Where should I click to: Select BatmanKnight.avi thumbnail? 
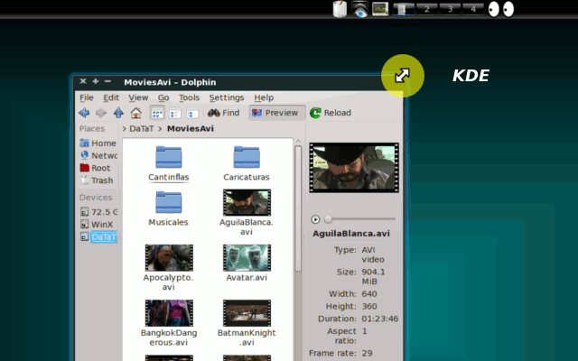click(x=247, y=313)
